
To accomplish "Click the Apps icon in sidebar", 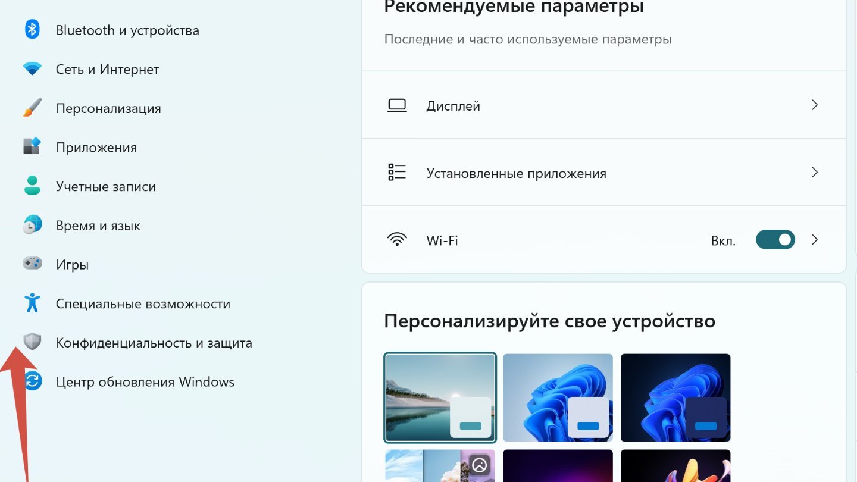I will [32, 146].
